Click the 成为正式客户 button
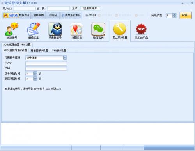The height and width of the screenshot is (151, 195). [71, 15]
